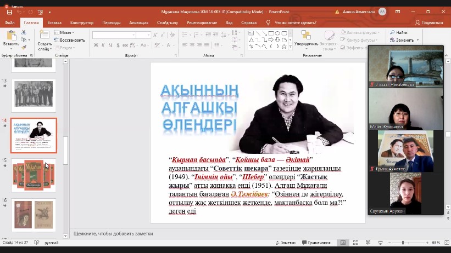Toggle italic К formatting

click(103, 45)
